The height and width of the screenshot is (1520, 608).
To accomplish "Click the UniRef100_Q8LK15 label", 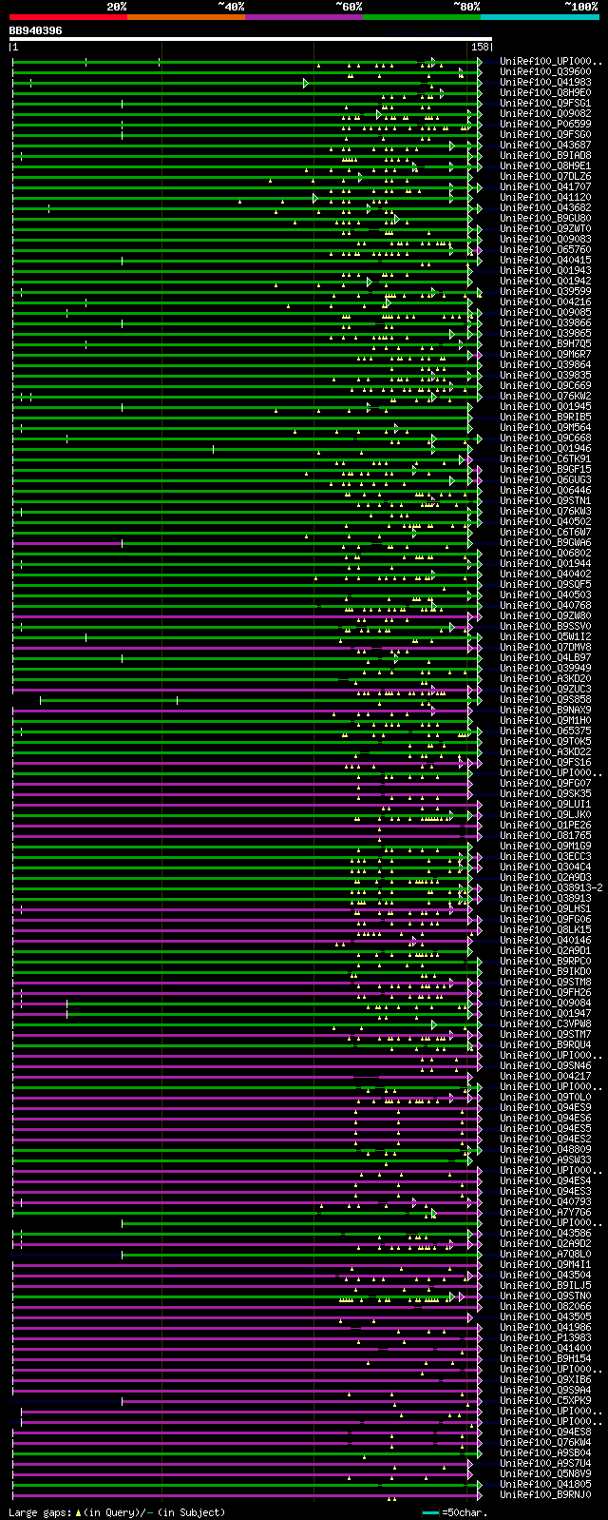I will 545,930.
